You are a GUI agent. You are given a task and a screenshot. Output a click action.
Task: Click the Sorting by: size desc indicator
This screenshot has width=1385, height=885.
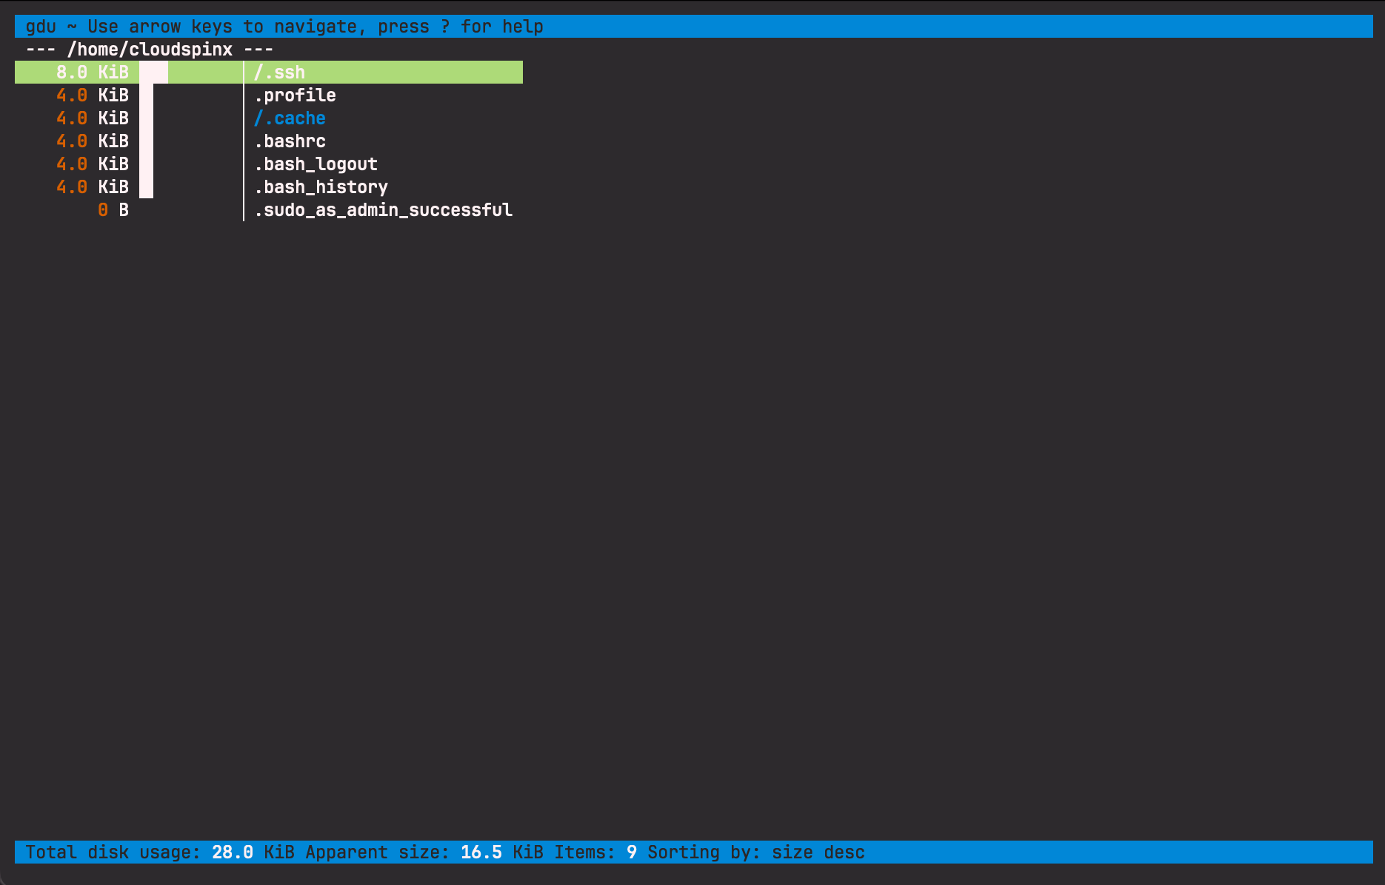pos(755,852)
